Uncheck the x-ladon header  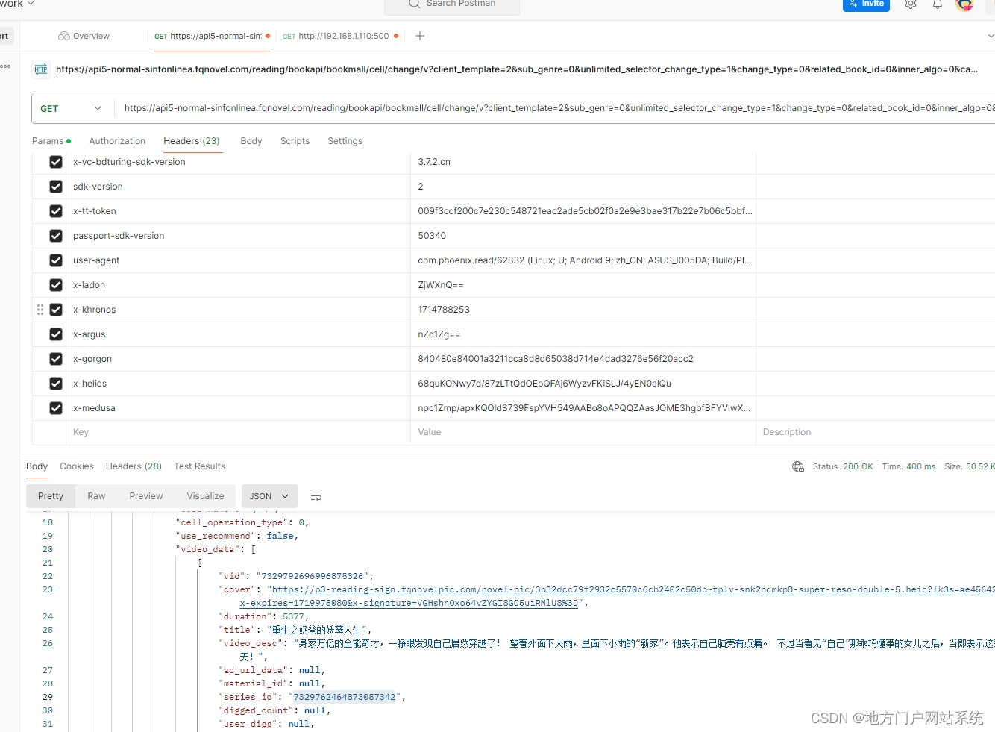point(56,285)
